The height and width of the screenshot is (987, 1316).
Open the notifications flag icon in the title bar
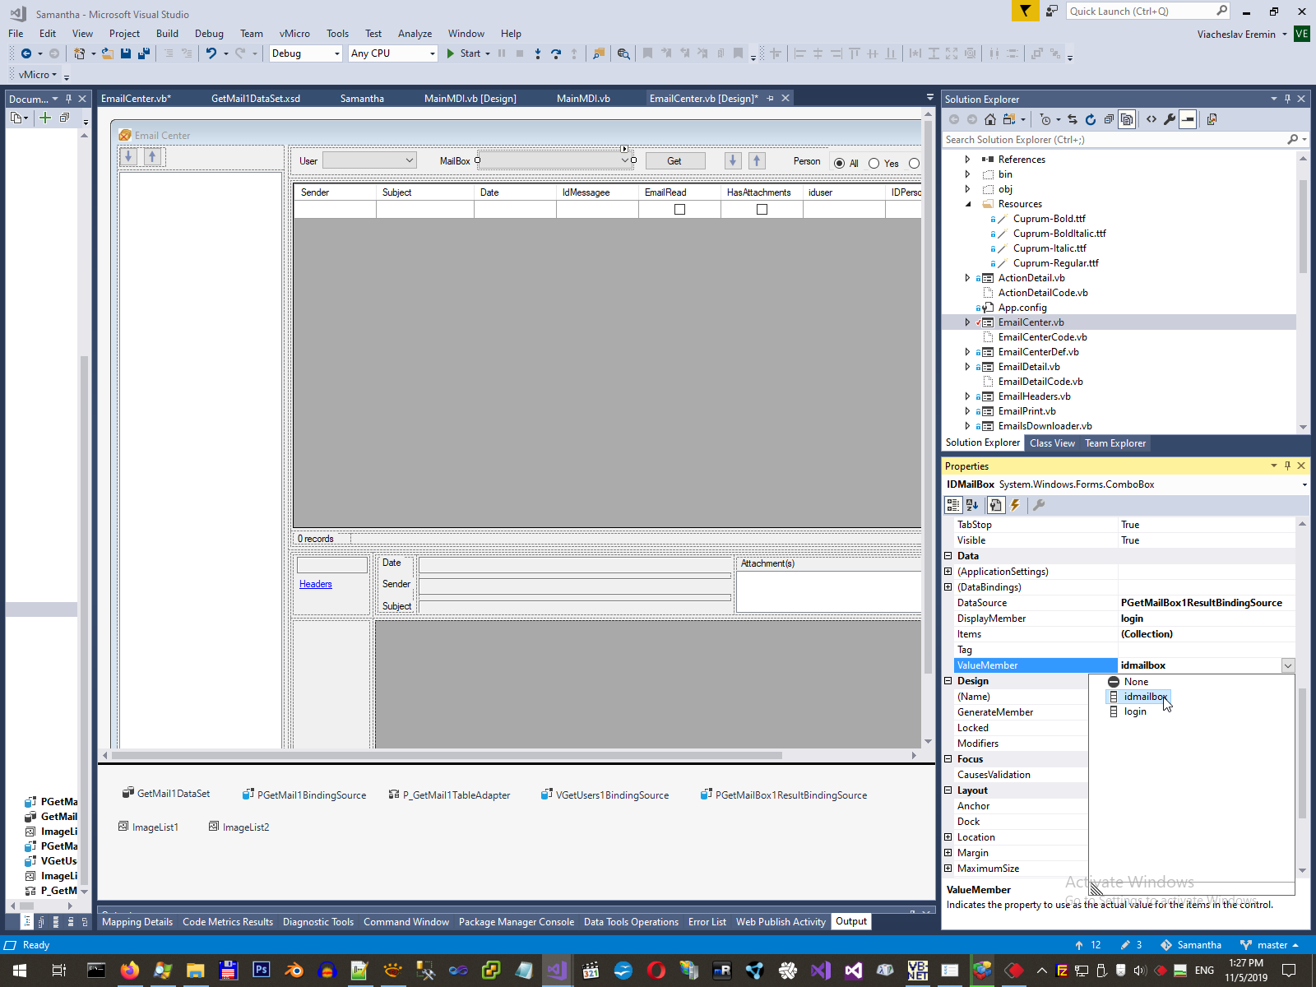point(1025,11)
